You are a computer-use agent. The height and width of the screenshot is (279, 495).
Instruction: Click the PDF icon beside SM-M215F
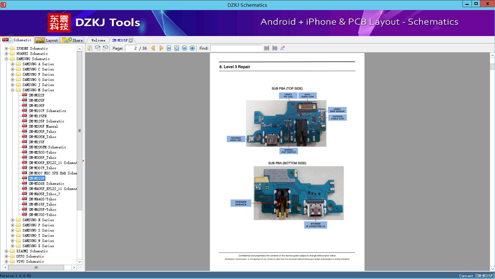pyautogui.click(x=24, y=142)
